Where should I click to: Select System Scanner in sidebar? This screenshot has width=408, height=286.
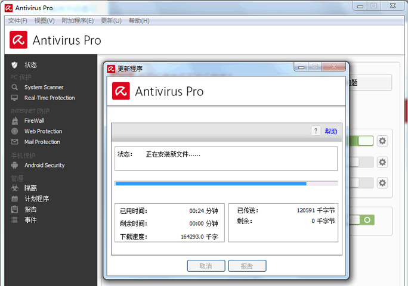point(44,87)
